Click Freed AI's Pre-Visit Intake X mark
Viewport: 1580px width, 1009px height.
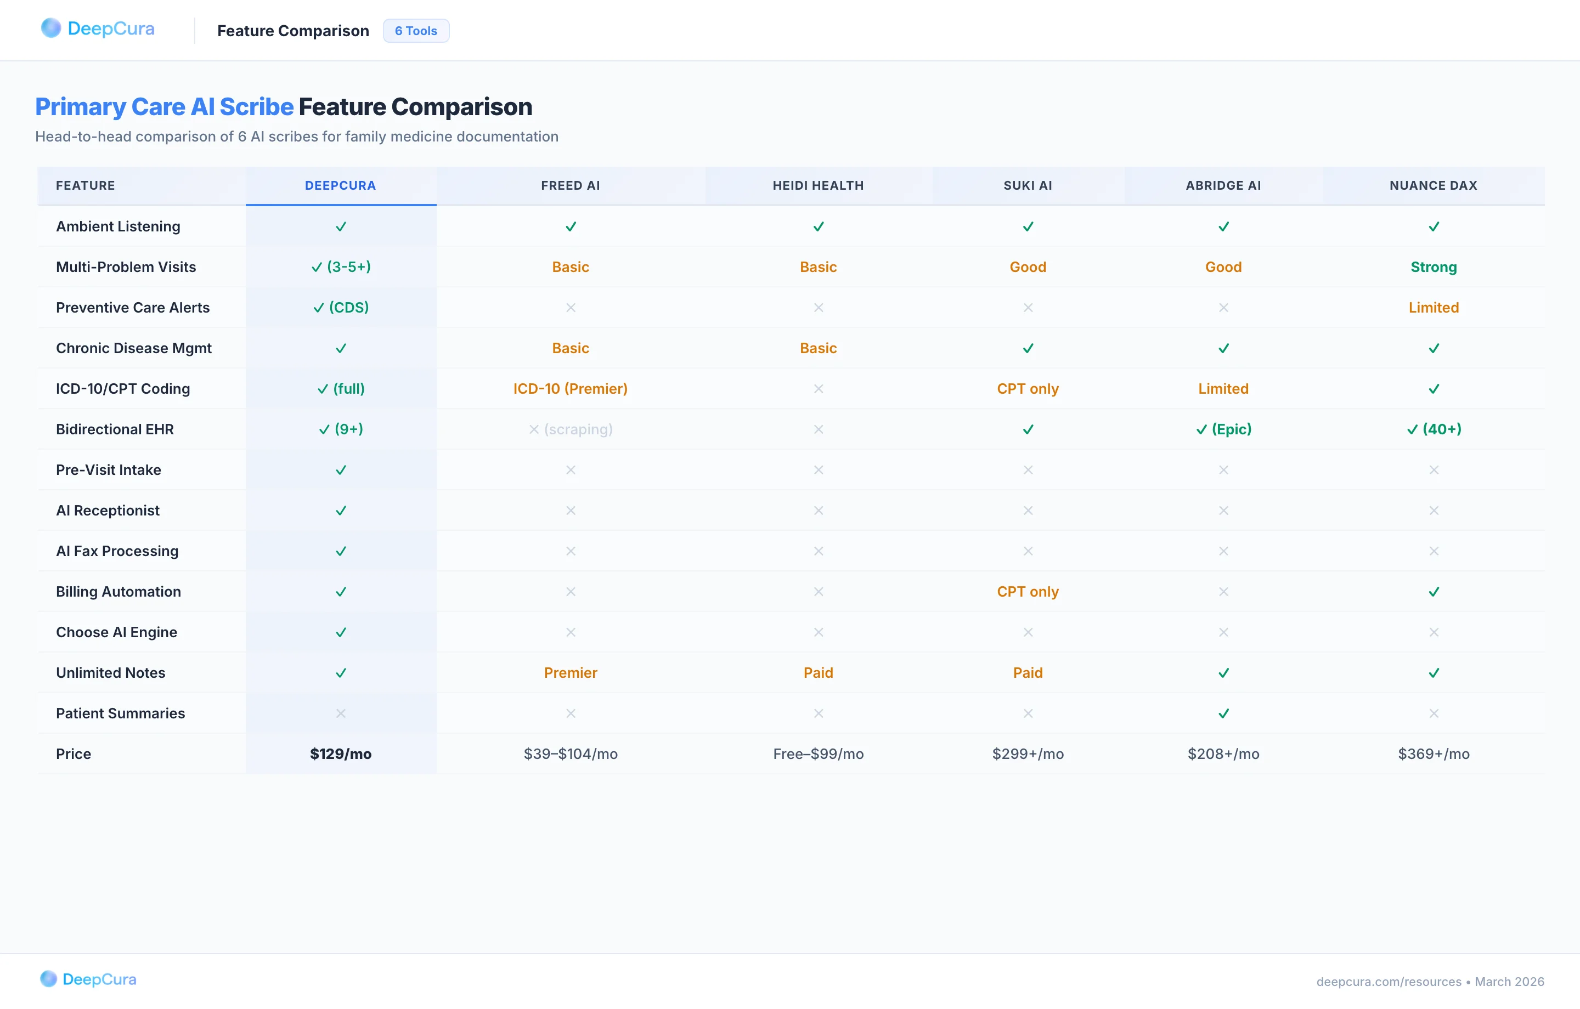tap(570, 470)
